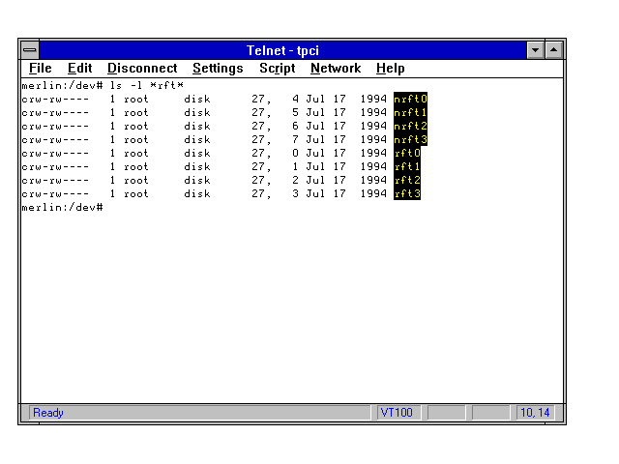619x464 pixels.
Task: Click the VT100 status bar indicator
Action: click(x=397, y=413)
